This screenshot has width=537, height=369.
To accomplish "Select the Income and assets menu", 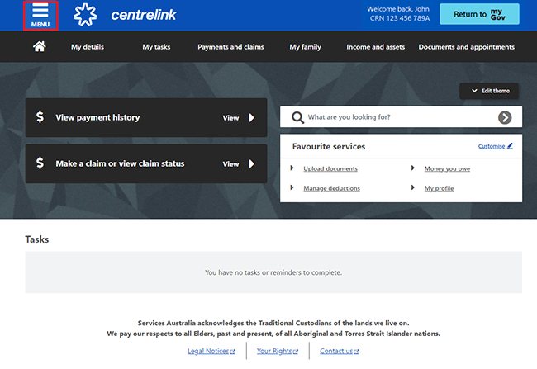I will click(375, 47).
